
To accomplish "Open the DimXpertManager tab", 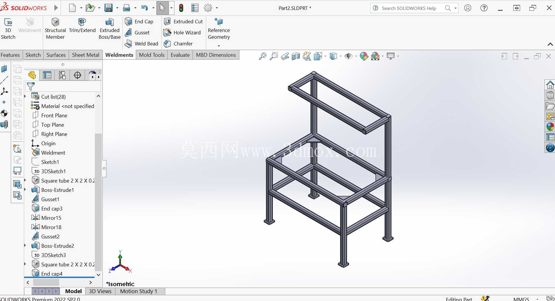I will click(x=77, y=75).
